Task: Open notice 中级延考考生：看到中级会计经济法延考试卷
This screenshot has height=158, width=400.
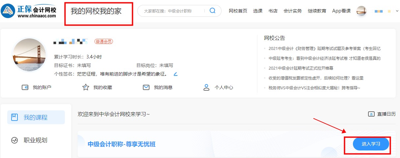Action: 325,58
